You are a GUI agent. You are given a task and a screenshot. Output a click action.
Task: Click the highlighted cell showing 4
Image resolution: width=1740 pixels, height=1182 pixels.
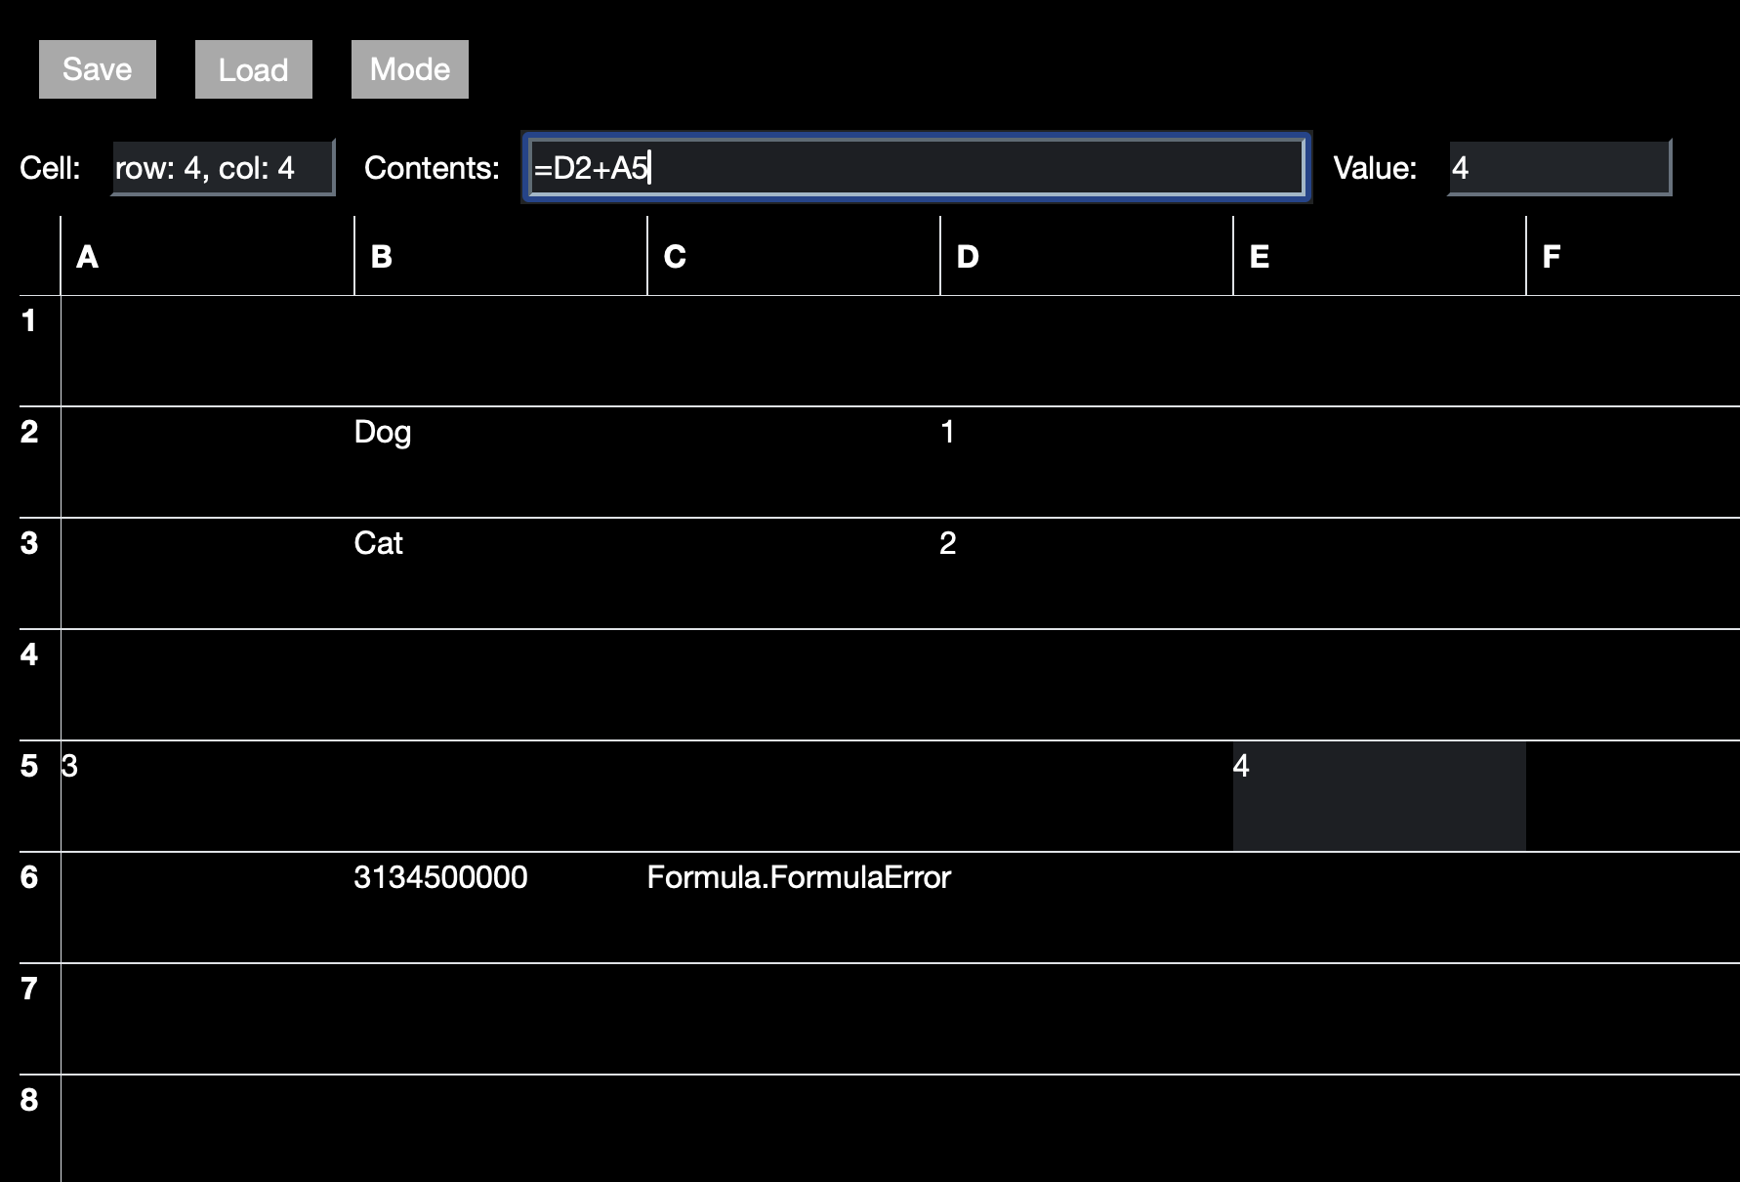coord(1379,793)
